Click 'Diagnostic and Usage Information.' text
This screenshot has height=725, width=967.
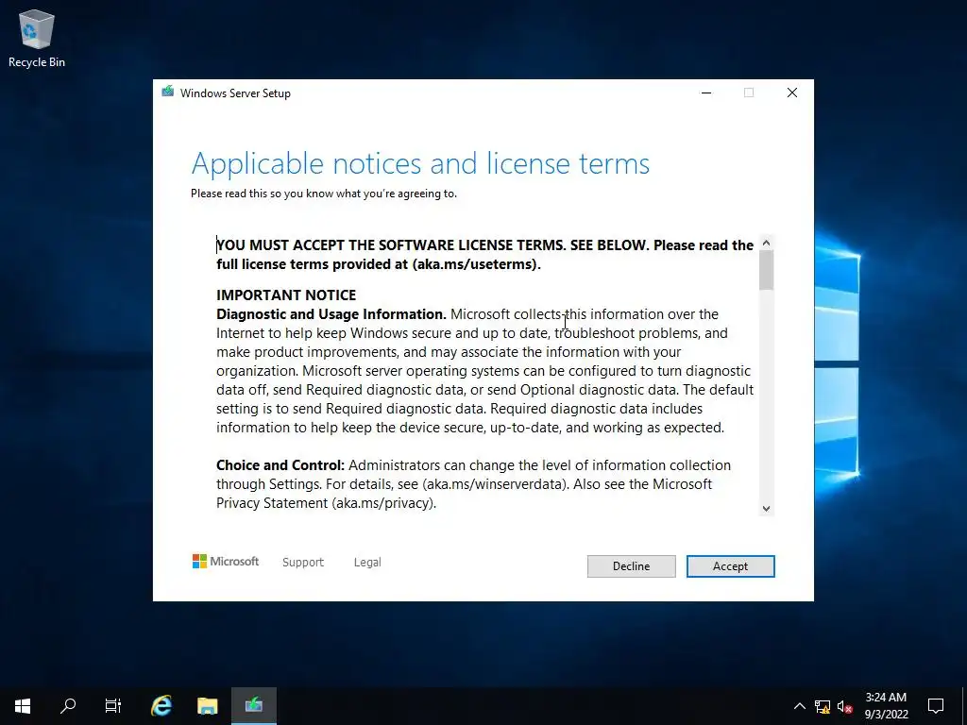331,314
